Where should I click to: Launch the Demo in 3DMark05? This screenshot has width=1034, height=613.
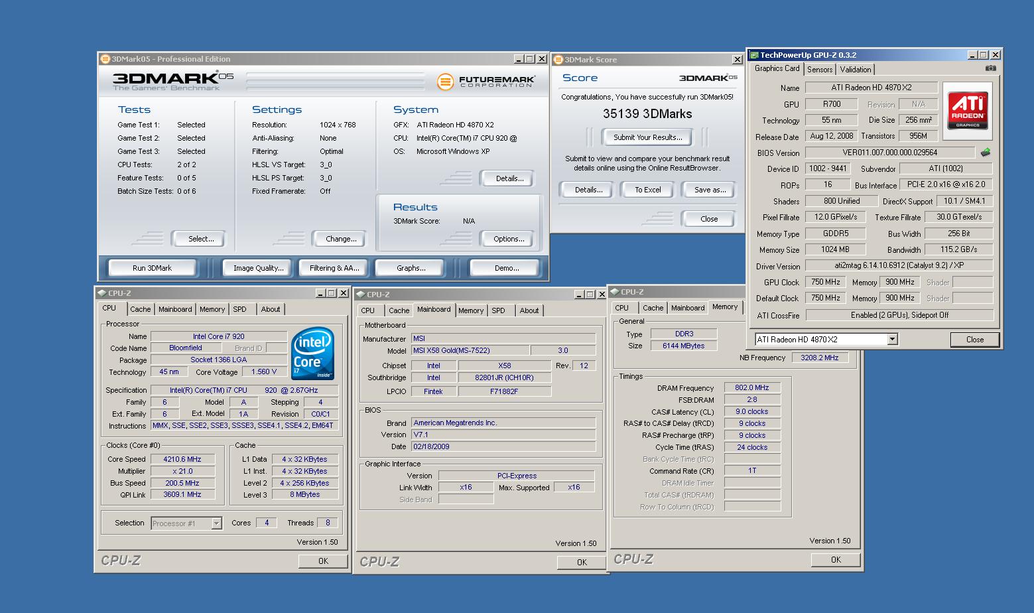506,268
